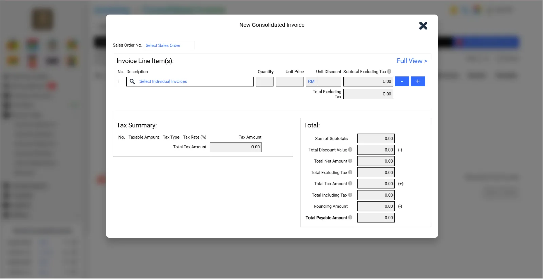Image resolution: width=543 pixels, height=279 pixels.
Task: Click the Sum of Subtotals field
Action: pyautogui.click(x=376, y=139)
